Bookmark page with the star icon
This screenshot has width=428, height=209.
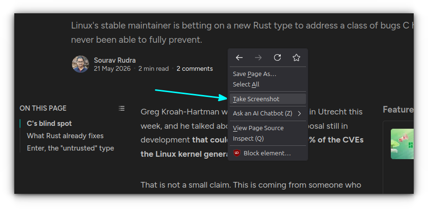click(x=296, y=57)
